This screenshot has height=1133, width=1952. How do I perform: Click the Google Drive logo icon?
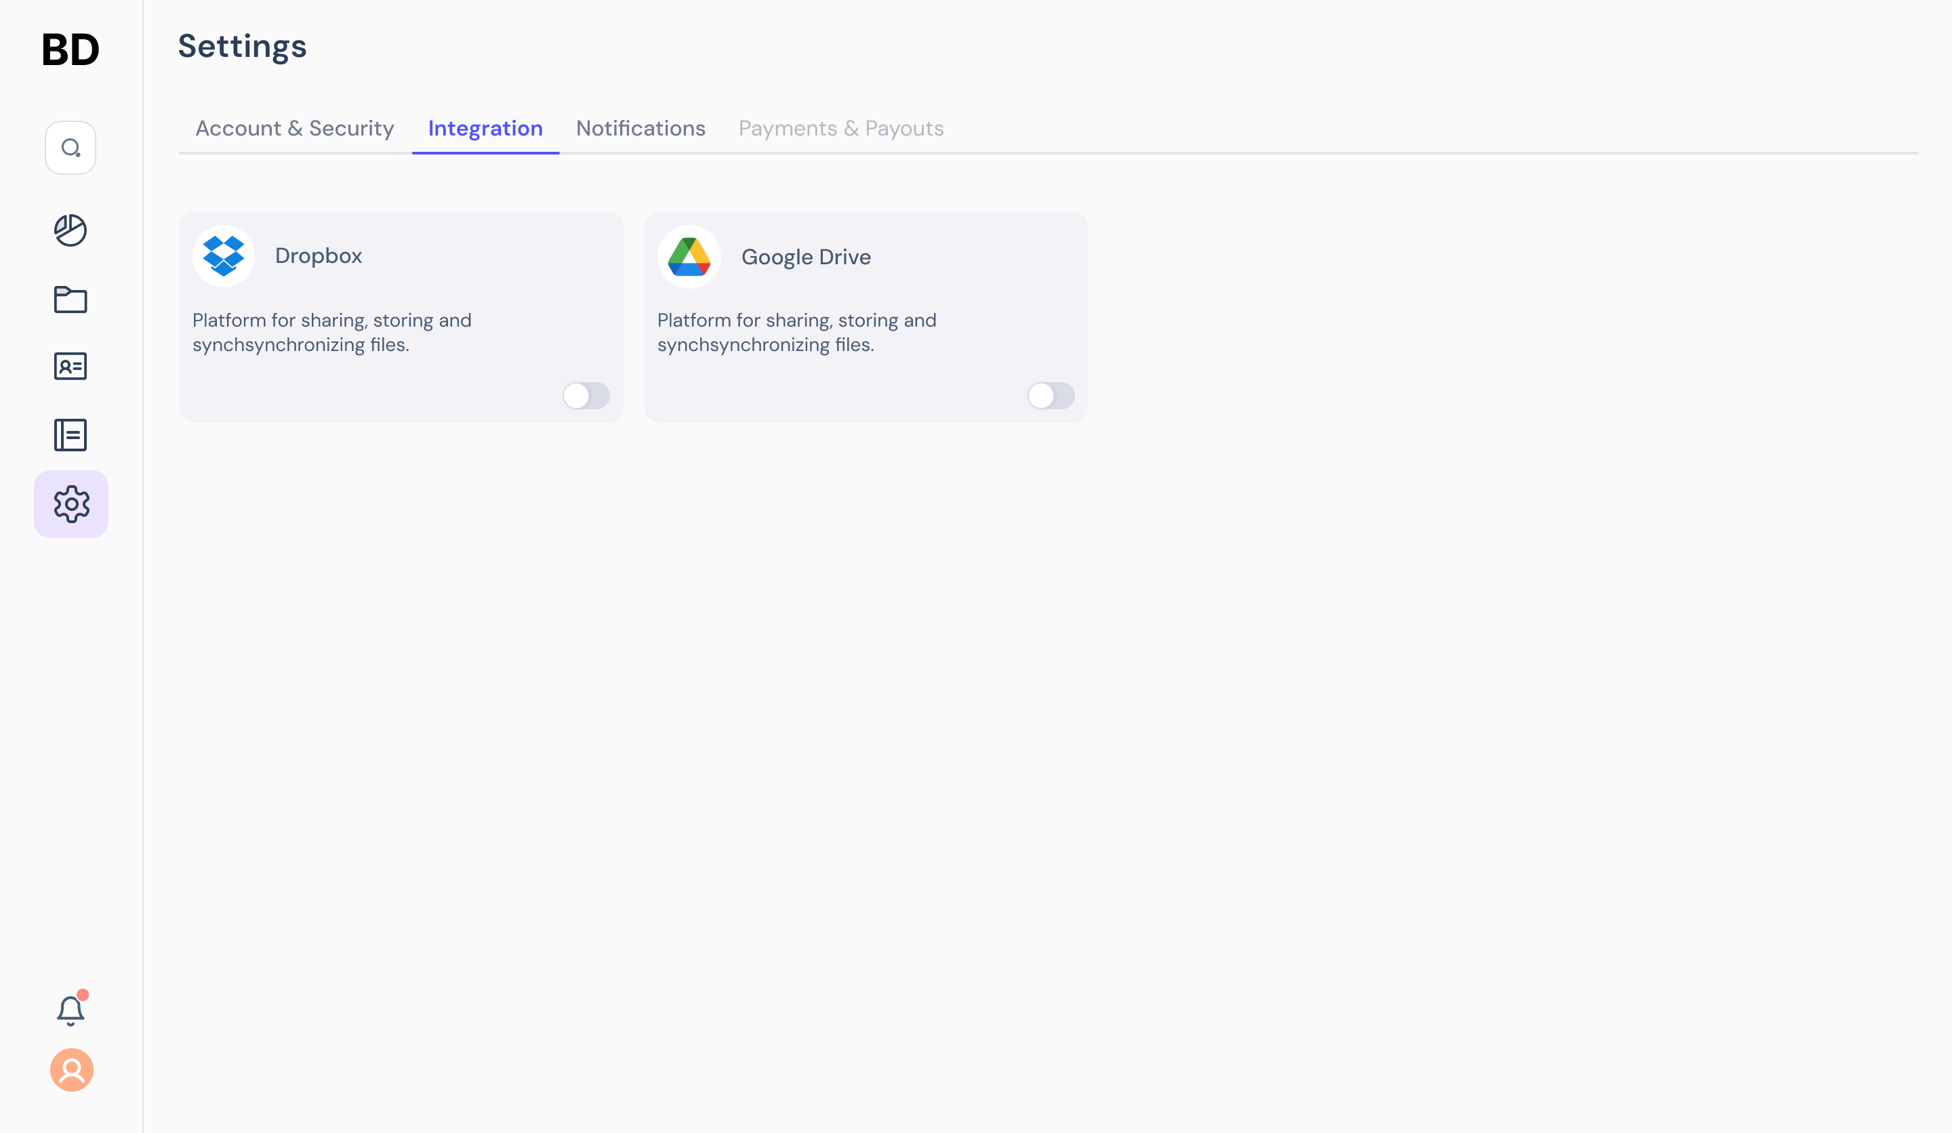pyautogui.click(x=689, y=257)
